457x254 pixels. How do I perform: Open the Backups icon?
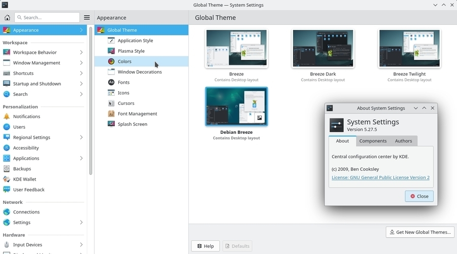point(7,169)
